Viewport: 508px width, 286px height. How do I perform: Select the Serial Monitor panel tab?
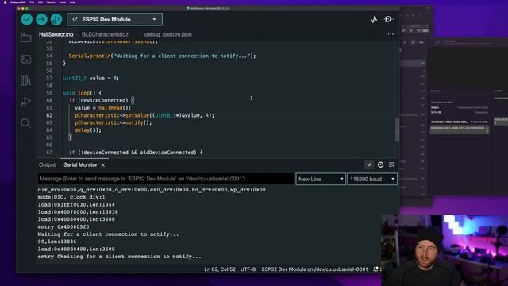[80, 165]
